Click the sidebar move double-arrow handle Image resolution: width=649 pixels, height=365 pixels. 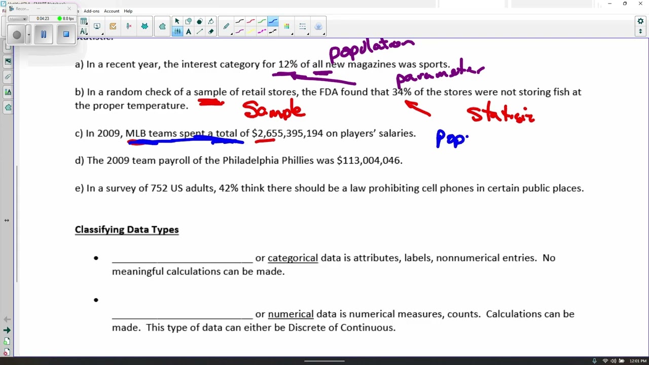(7, 221)
